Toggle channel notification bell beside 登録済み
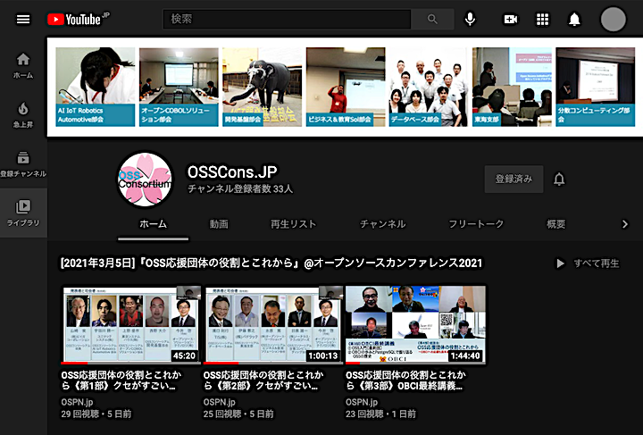The height and width of the screenshot is (435, 643). [559, 180]
